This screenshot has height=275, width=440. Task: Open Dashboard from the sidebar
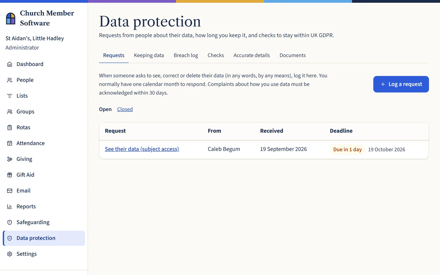(x=44, y=64)
